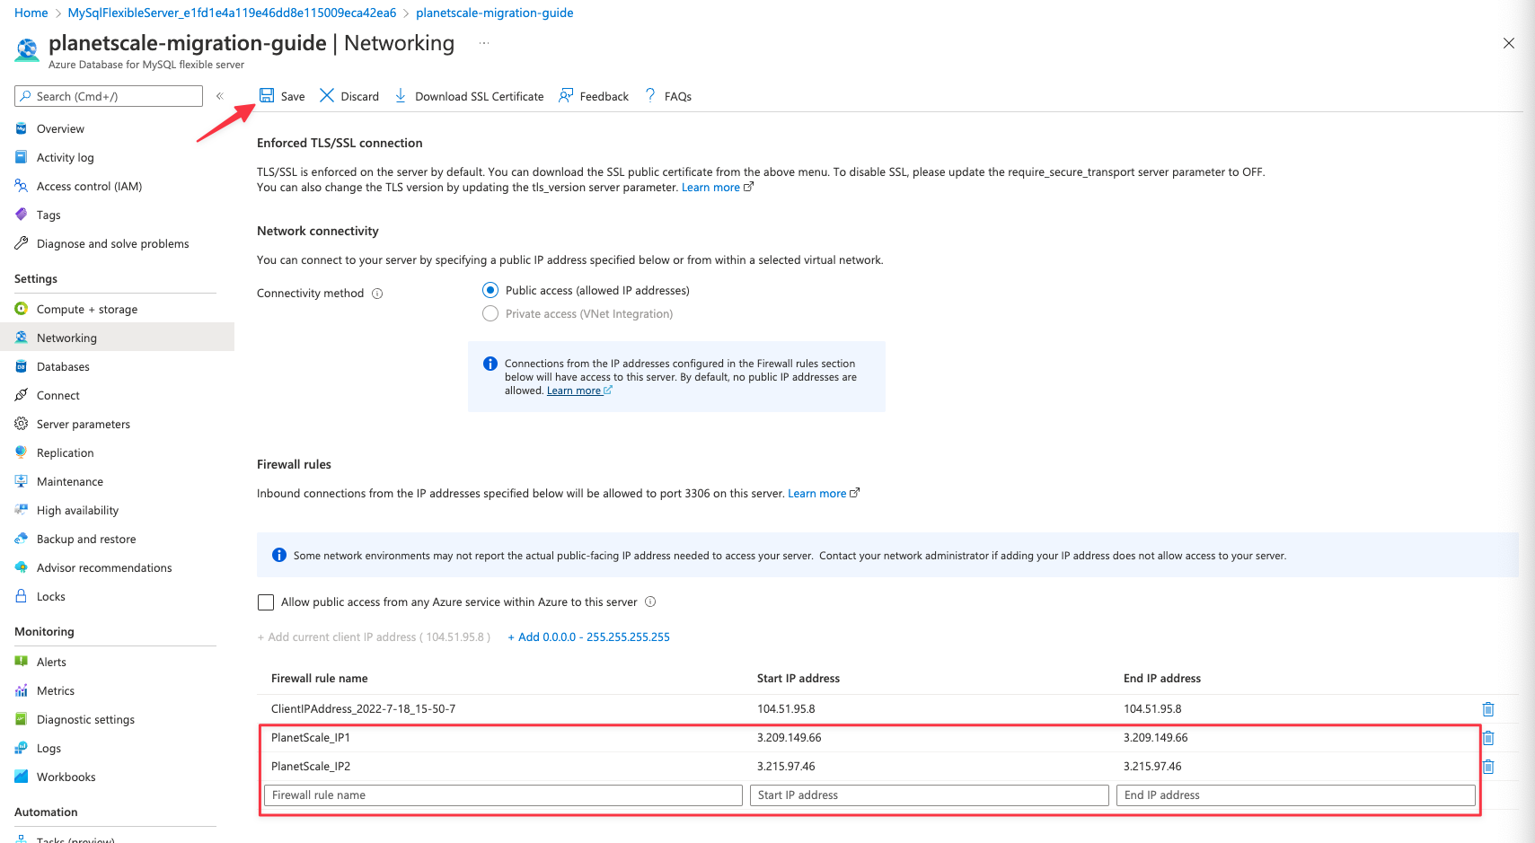1535x843 pixels.
Task: Open Replication settings
Action: pyautogui.click(x=64, y=452)
